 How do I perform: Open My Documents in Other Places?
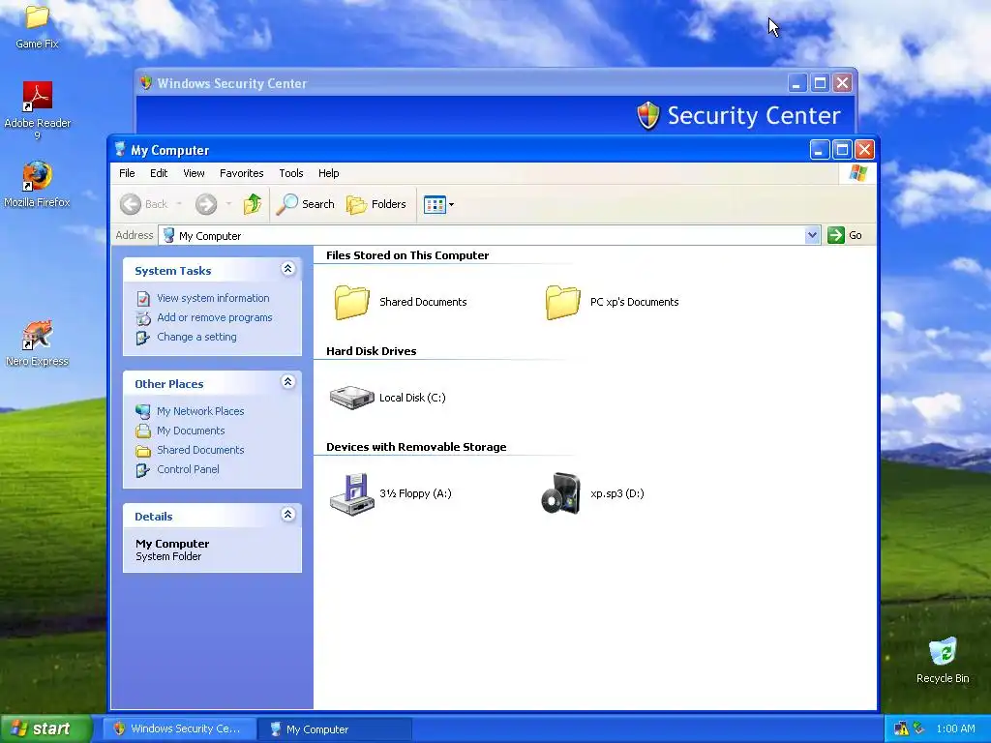191,431
